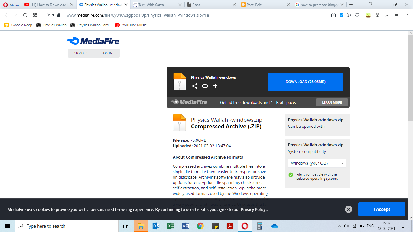Open Excel from the taskbar
Image resolution: width=413 pixels, height=232 pixels.
[171, 226]
